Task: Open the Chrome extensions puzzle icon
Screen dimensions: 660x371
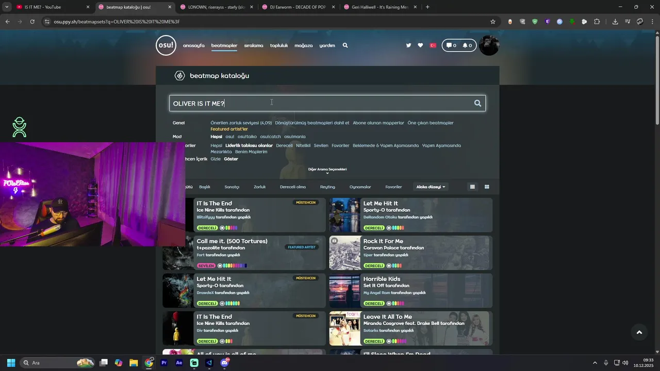Action: pos(597,22)
